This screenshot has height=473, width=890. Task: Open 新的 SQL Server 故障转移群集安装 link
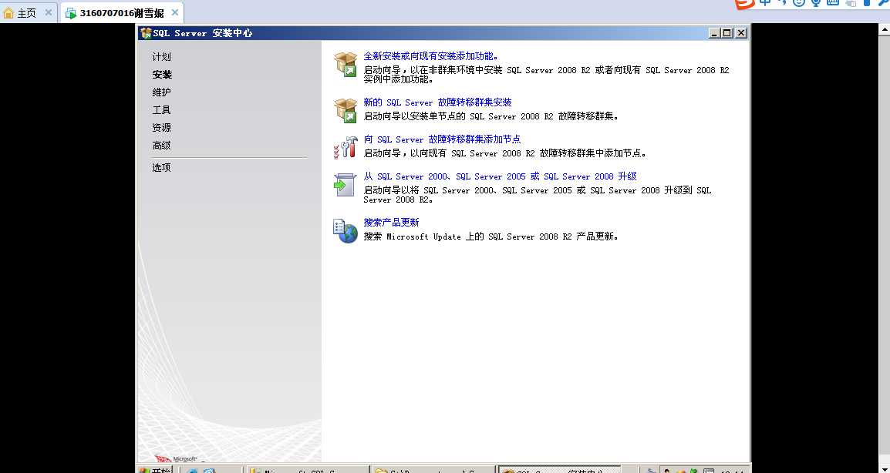[x=437, y=102]
